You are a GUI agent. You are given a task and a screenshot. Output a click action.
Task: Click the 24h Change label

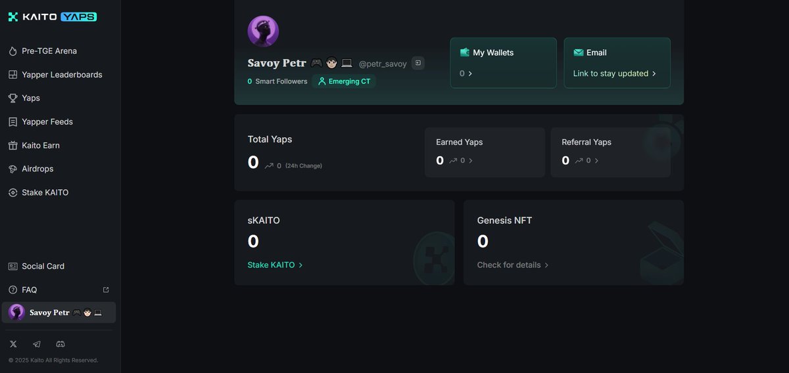click(x=304, y=166)
